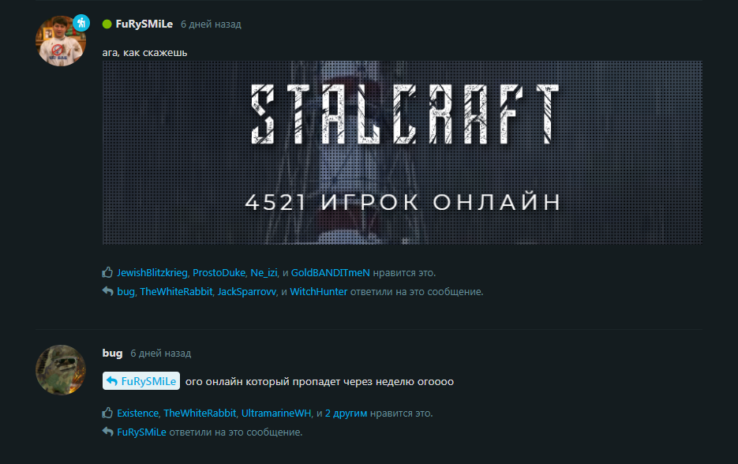Open JewishBlitzkrieg profile link
Viewport: 738px width, 464px height.
pyautogui.click(x=152, y=272)
